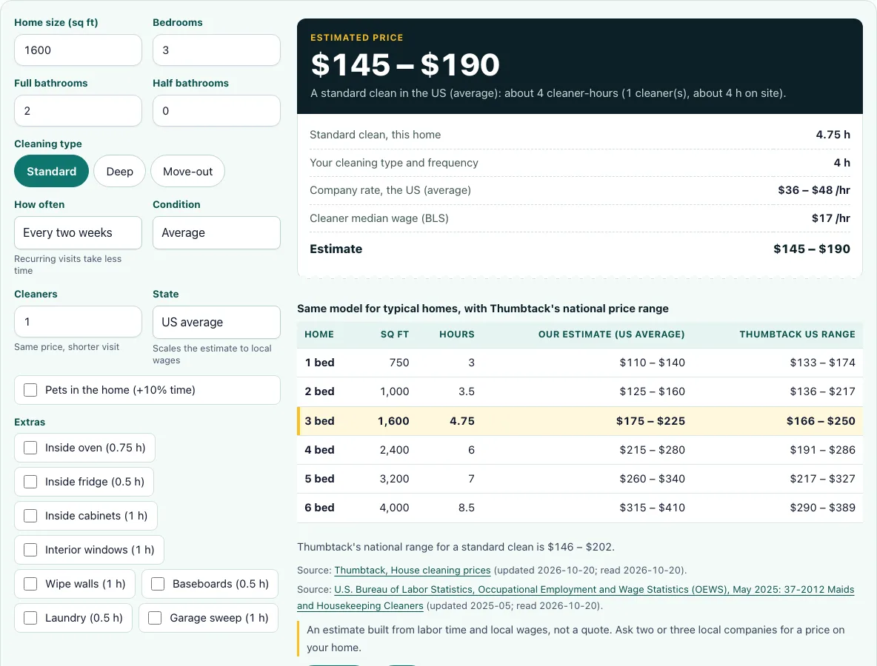Image resolution: width=877 pixels, height=666 pixels.
Task: Click the $17 /hr median wage value
Action: click(830, 218)
